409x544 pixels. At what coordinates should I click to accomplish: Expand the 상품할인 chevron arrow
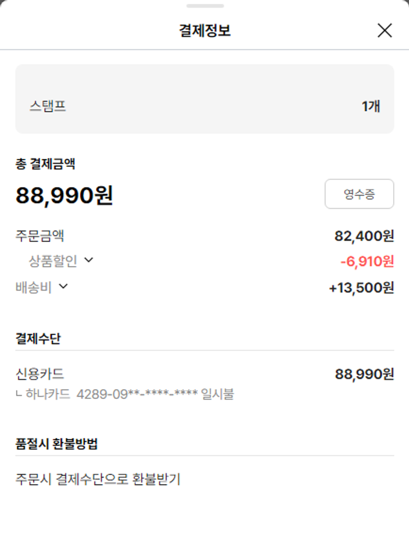[x=89, y=261]
